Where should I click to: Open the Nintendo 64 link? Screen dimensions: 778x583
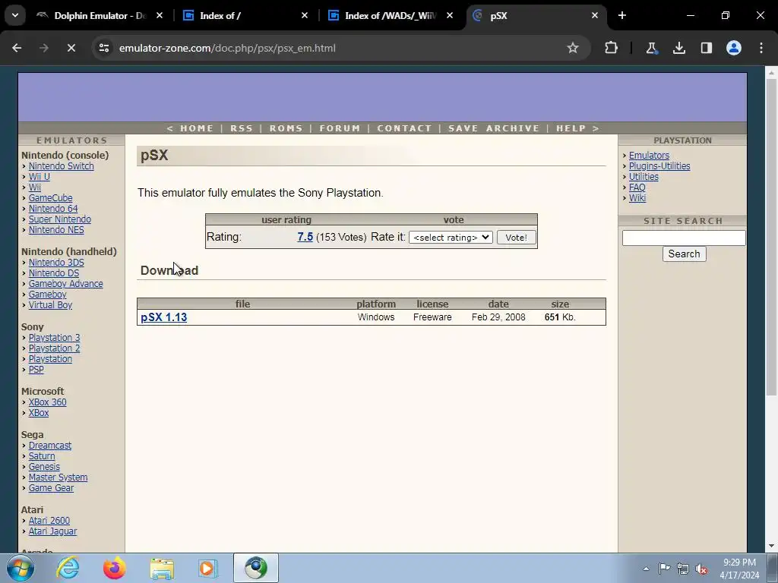click(53, 209)
